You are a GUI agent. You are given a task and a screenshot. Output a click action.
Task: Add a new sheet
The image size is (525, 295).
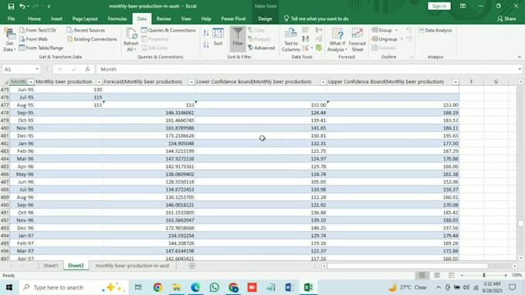point(191,266)
